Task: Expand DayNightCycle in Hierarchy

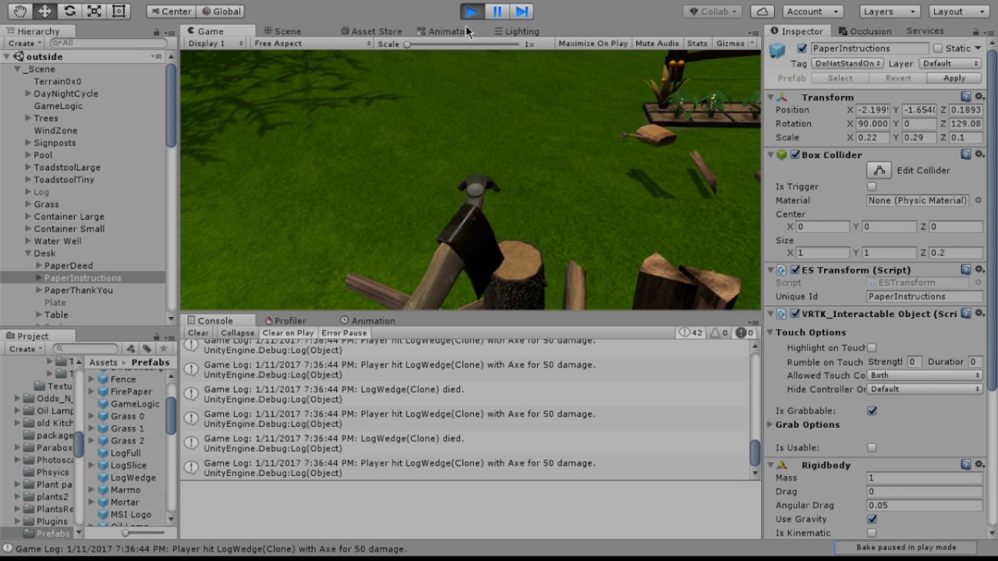Action: [x=28, y=93]
